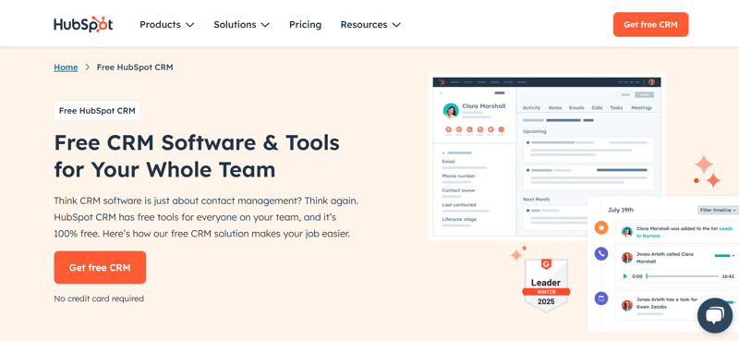Click the July 19th date heading
The width and height of the screenshot is (739, 341).
(x=621, y=210)
